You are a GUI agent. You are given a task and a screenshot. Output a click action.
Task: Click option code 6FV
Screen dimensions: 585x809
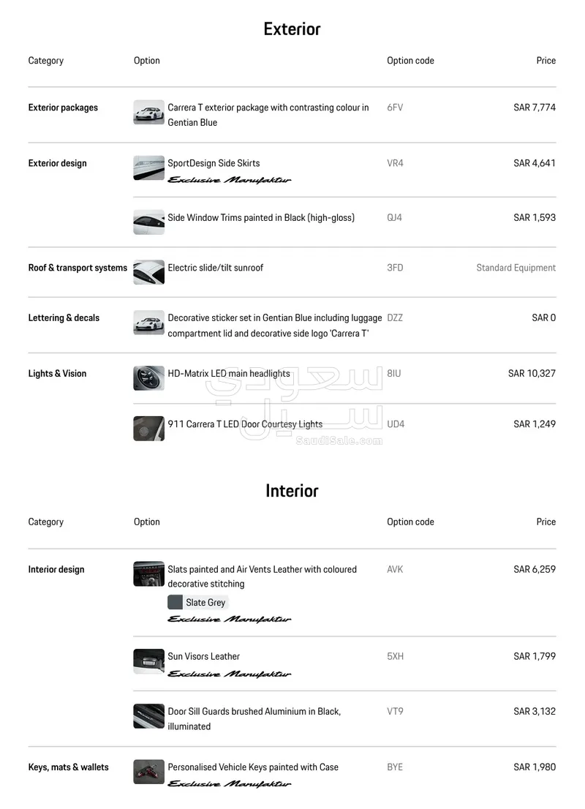click(395, 108)
